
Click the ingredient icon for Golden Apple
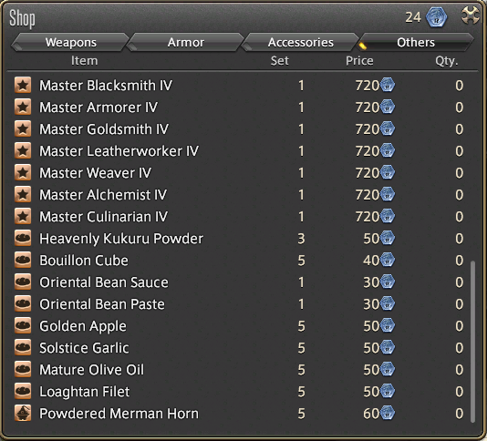pyautogui.click(x=23, y=325)
